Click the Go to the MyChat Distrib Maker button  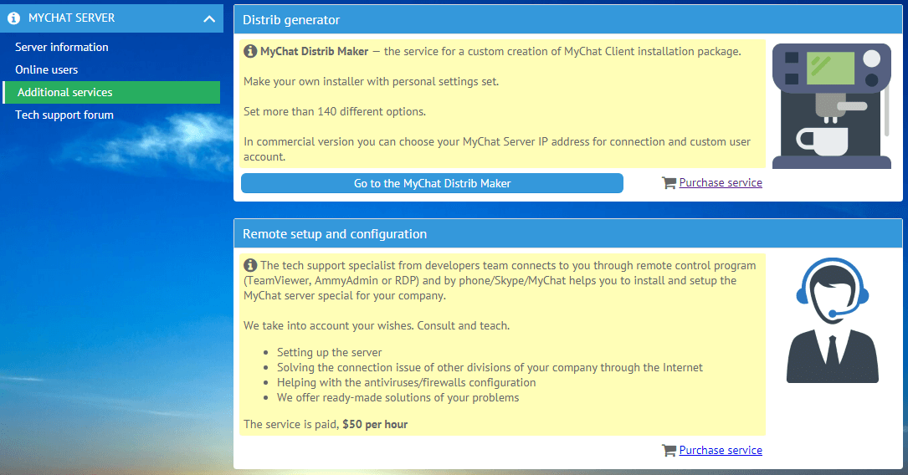432,183
